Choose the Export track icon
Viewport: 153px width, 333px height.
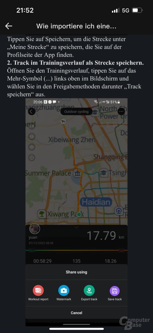point(89,290)
